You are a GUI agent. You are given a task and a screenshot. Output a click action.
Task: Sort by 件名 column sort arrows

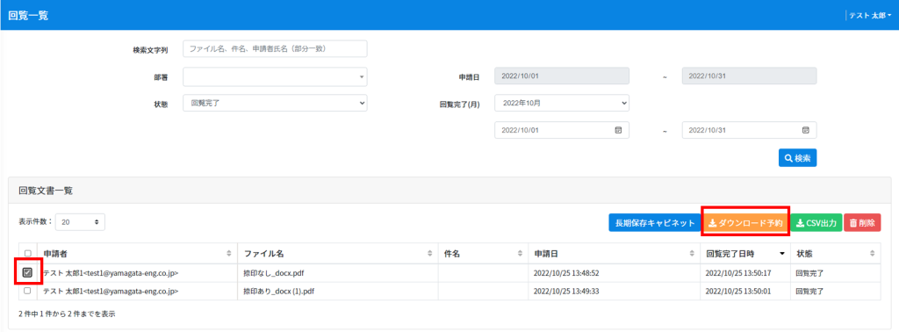pos(520,254)
